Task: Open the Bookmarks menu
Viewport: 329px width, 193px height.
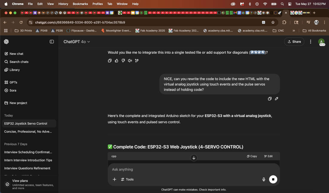Action: click(80, 4)
